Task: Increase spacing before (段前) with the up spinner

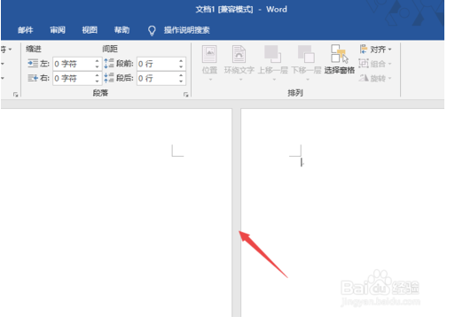Action: 181,60
